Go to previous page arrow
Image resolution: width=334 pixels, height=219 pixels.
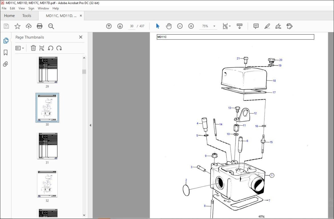109,26
